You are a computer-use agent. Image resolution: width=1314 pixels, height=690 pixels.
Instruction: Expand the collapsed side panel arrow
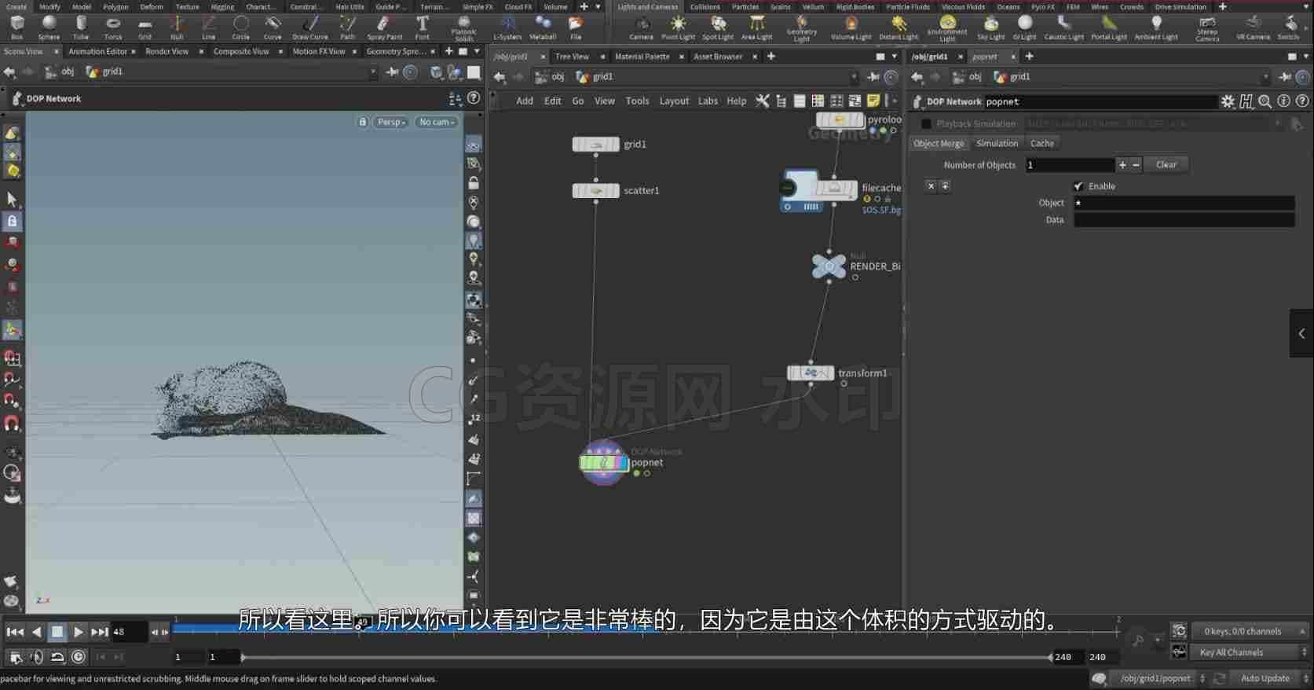pyautogui.click(x=1301, y=333)
